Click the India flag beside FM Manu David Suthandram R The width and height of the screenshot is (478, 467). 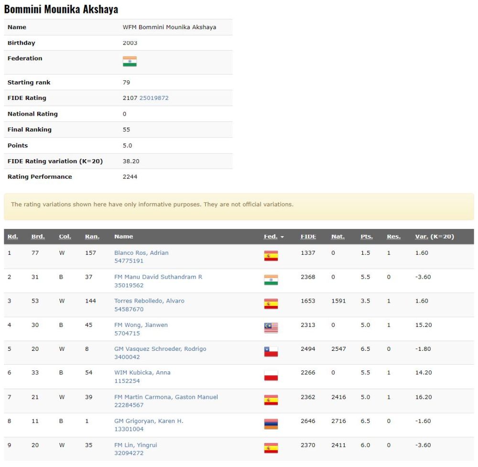tap(271, 280)
